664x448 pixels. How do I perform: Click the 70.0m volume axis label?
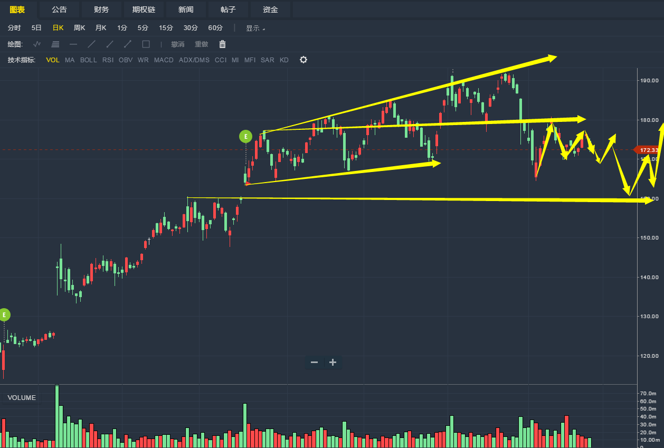(x=648, y=394)
